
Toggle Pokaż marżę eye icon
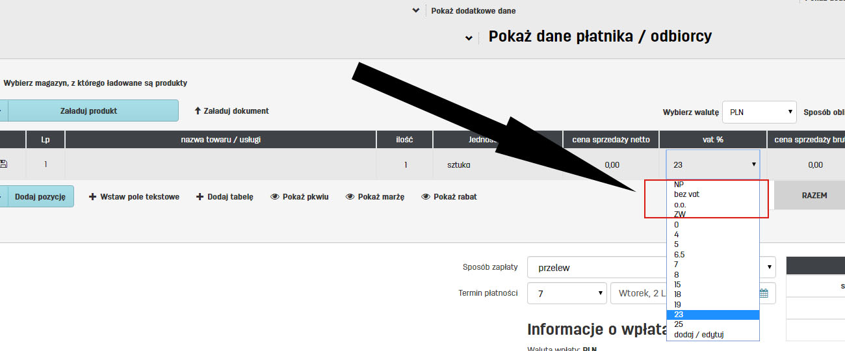click(350, 196)
